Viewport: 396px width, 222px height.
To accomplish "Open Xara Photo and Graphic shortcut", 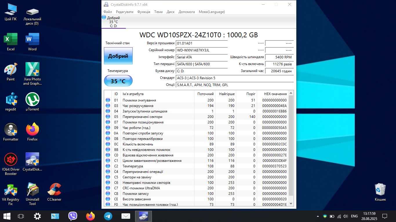I will pos(32,74).
